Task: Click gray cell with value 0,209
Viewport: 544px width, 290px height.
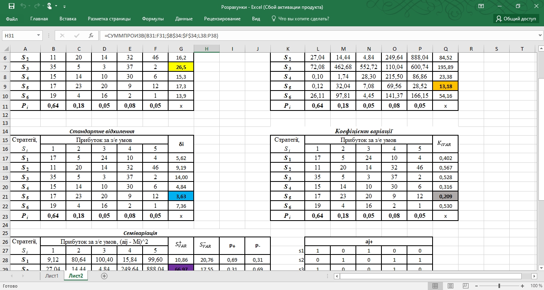Action: pos(445,195)
